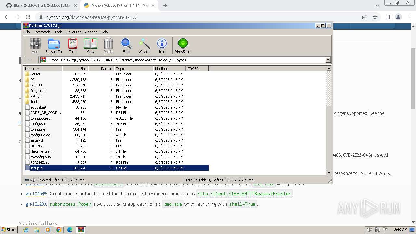Open the Tools menu
This screenshot has width=416, height=234.
click(58, 32)
